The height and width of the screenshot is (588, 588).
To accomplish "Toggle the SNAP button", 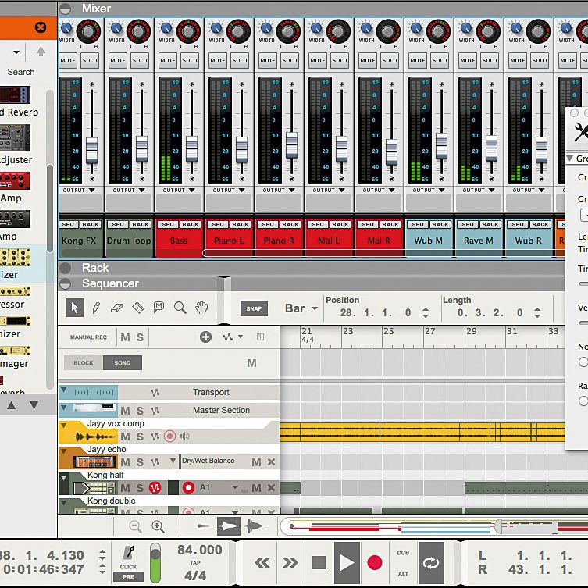I will tap(254, 308).
